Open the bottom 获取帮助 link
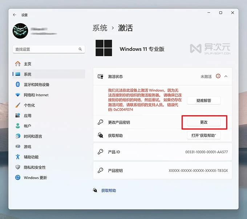 (109, 191)
